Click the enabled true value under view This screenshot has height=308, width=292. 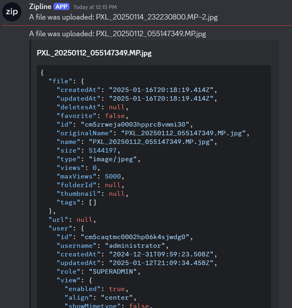pos(117,289)
